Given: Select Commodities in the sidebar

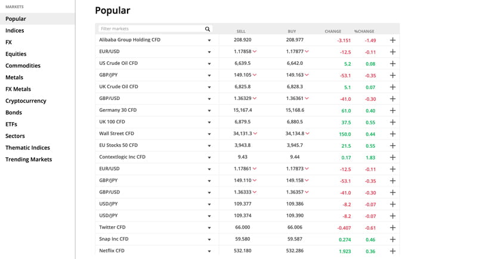Looking at the screenshot, I should pos(23,65).
